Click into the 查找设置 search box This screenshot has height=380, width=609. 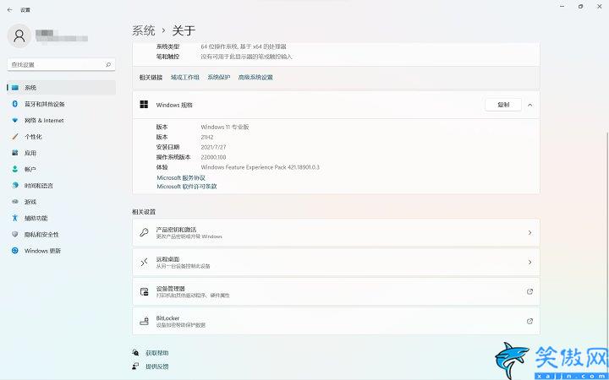pos(61,65)
